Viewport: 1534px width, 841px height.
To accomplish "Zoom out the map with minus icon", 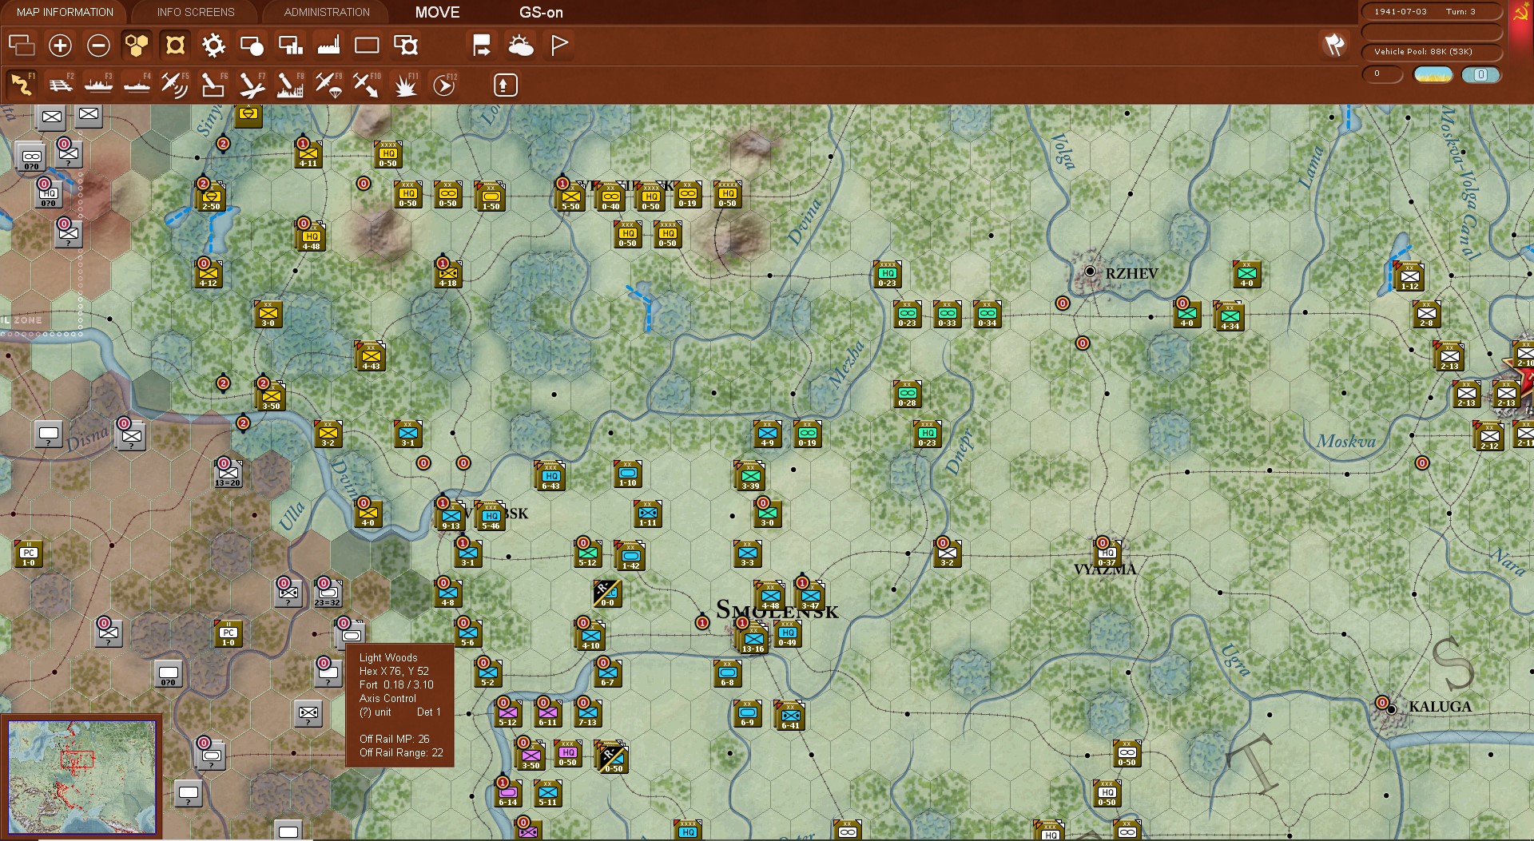I will click(98, 46).
